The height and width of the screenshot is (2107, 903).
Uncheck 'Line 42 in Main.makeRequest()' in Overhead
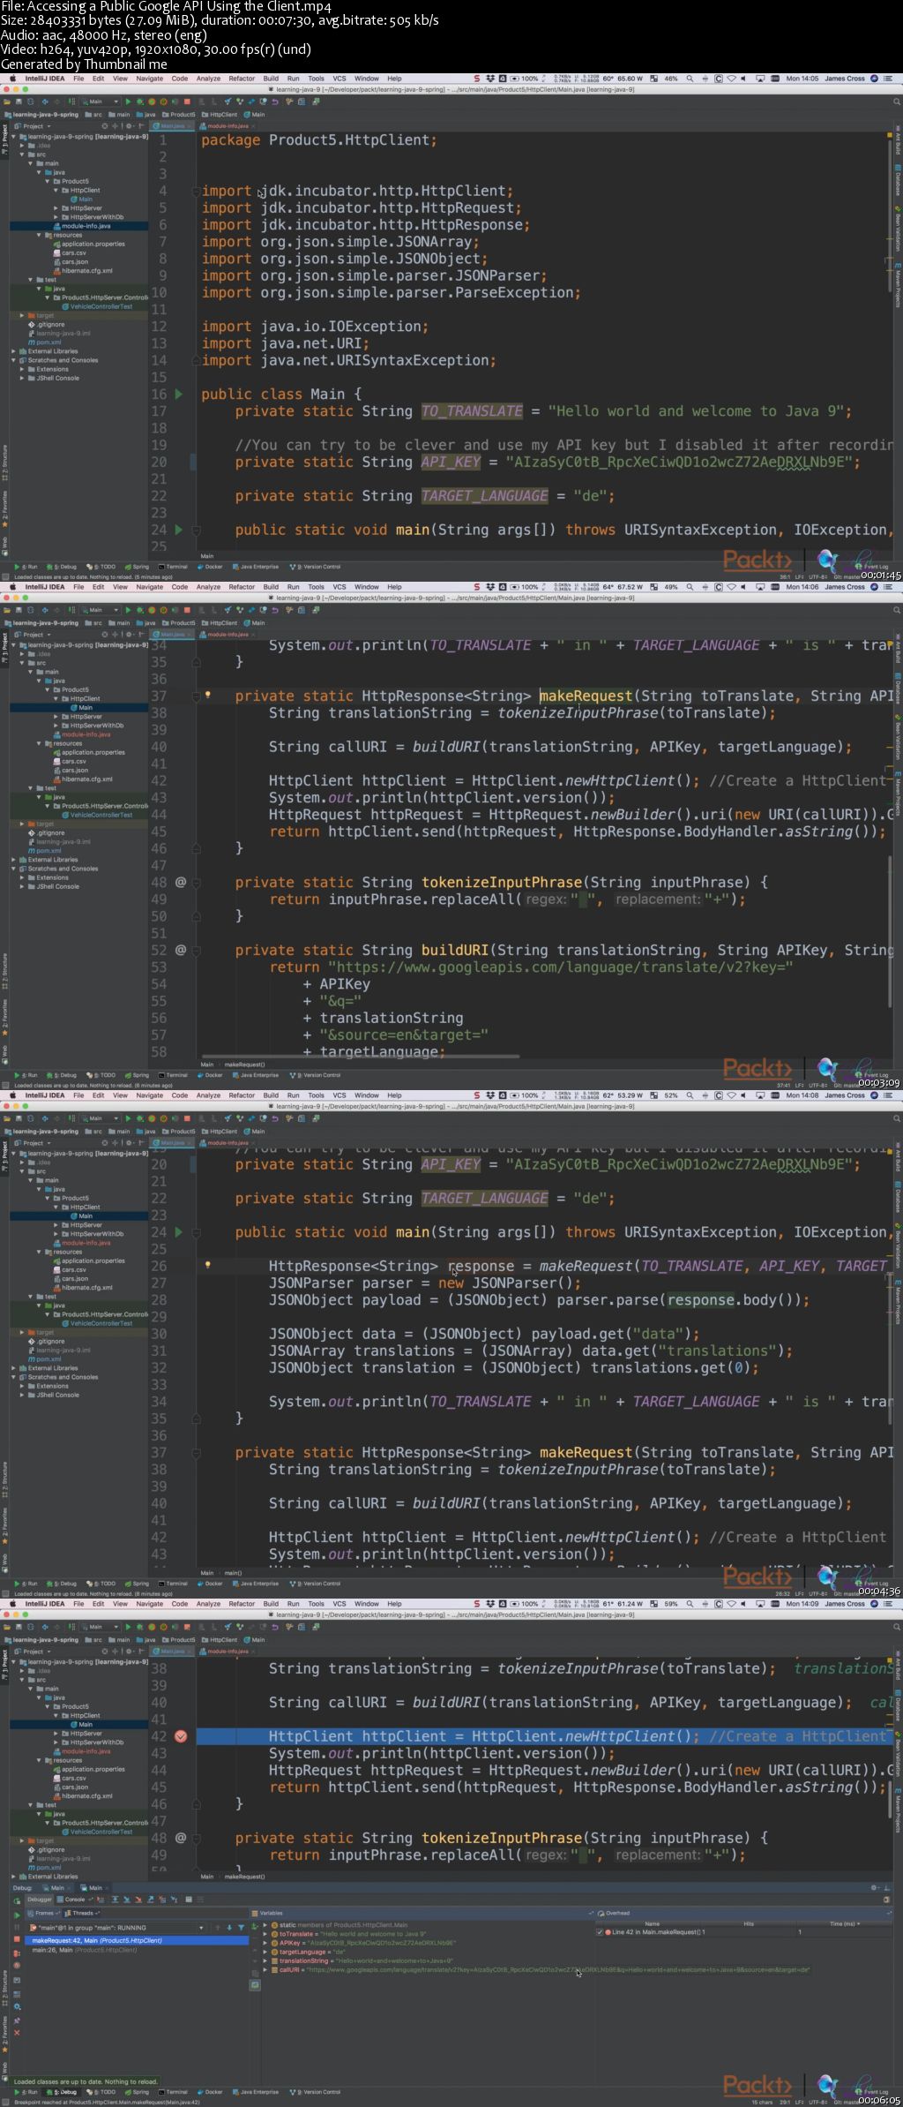599,1932
